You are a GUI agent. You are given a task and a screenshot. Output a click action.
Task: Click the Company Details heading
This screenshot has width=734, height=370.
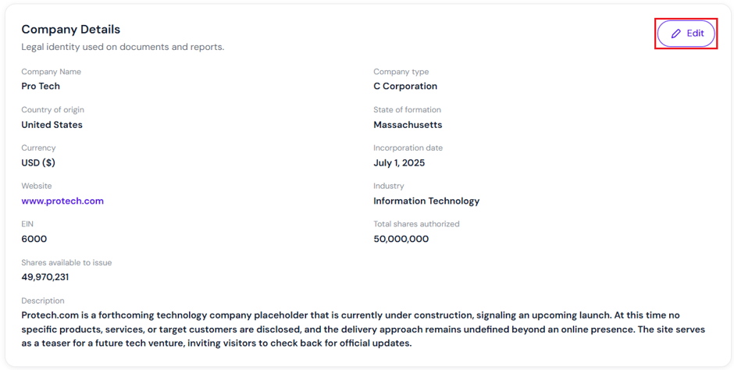click(x=71, y=30)
